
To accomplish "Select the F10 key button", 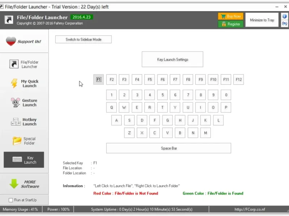I will click(x=213, y=80).
